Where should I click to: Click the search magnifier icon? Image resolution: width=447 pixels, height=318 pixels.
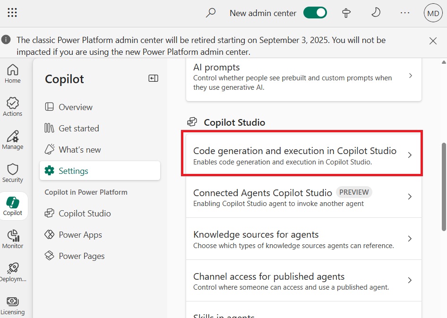click(x=211, y=13)
